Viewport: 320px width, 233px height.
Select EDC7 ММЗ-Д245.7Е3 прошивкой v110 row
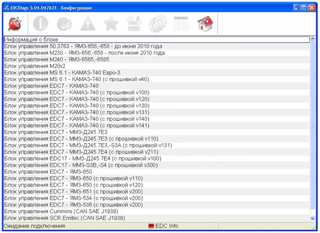click(x=157, y=139)
